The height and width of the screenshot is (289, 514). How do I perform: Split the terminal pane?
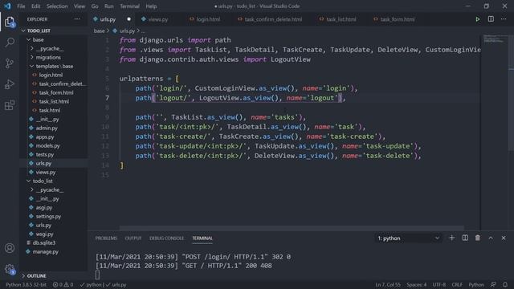[x=465, y=238]
